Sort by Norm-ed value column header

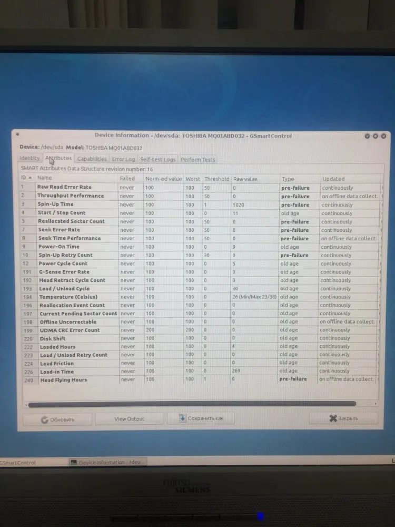pos(164,179)
